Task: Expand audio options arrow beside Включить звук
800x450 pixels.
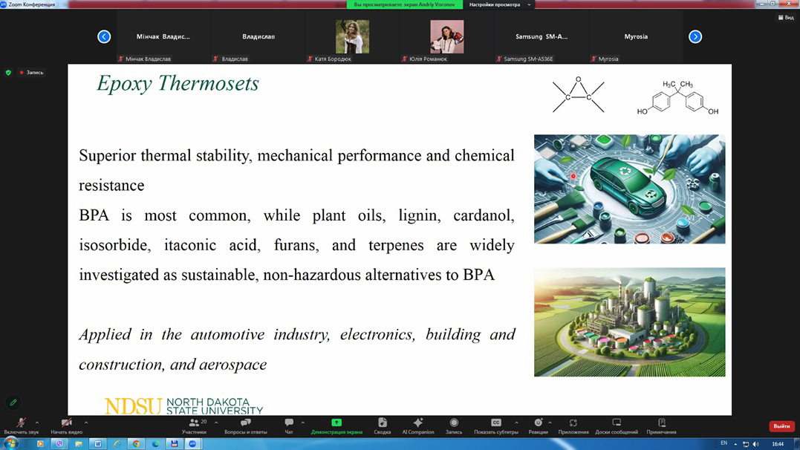Action: click(37, 423)
